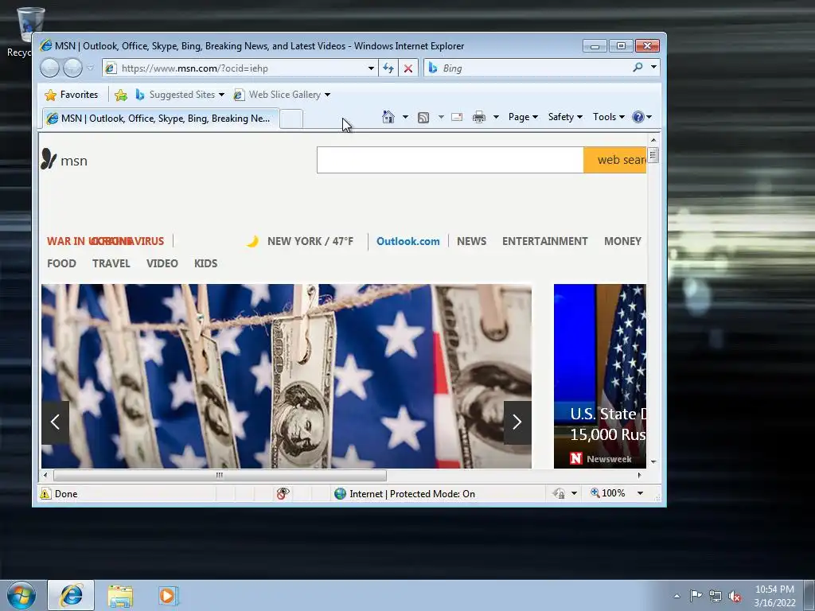The width and height of the screenshot is (815, 611).
Task: Click the RSS feeds icon
Action: (423, 118)
